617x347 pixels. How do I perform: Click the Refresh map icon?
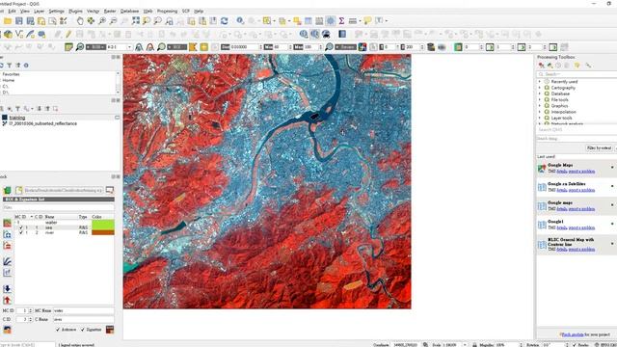(x=225, y=21)
